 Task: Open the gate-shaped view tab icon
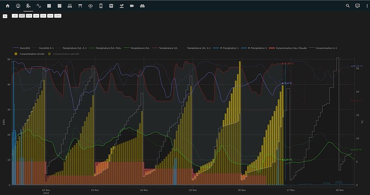coord(80,6)
